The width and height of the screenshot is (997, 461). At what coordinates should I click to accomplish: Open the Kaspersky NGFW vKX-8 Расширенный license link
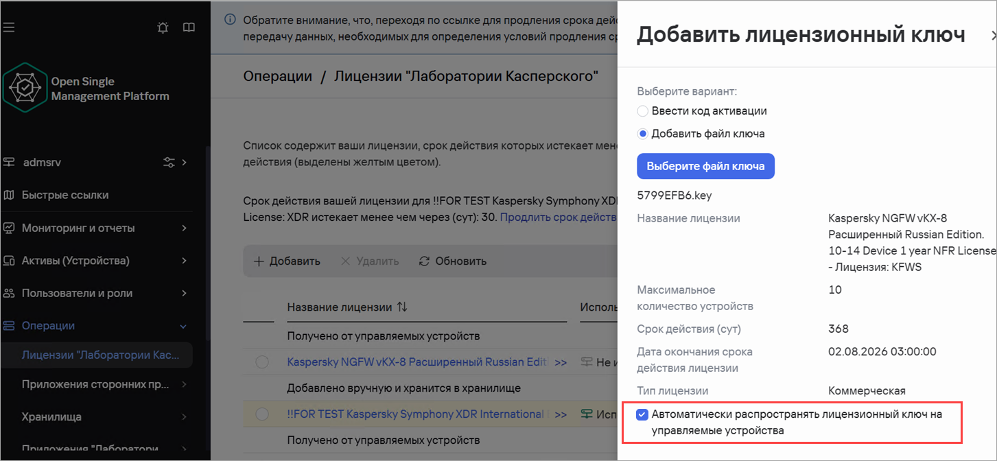[418, 362]
